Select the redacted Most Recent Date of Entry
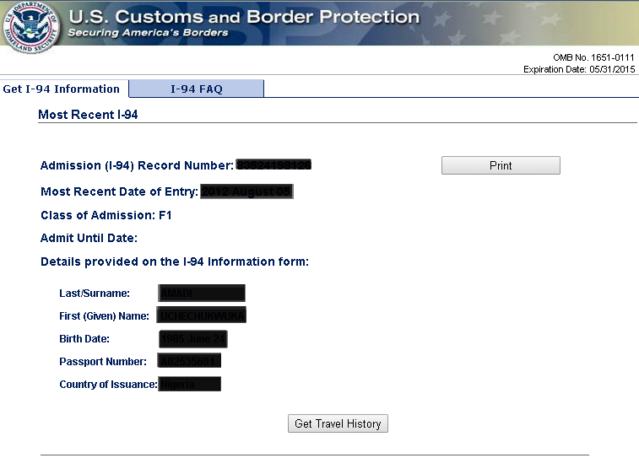Screen dimensions: 639x458 pos(246,191)
